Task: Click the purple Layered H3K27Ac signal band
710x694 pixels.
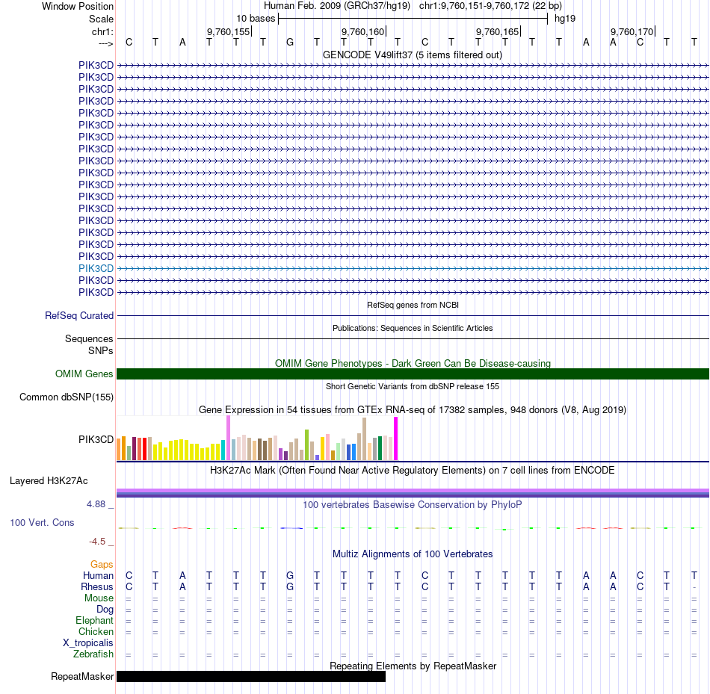Action: pos(413,493)
